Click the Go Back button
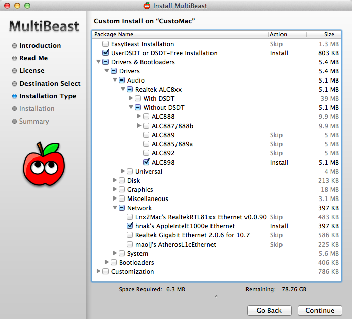This screenshot has width=352, height=319. [269, 310]
